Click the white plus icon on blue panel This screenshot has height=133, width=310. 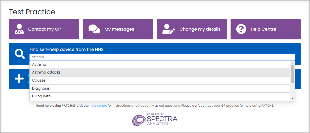[19, 79]
